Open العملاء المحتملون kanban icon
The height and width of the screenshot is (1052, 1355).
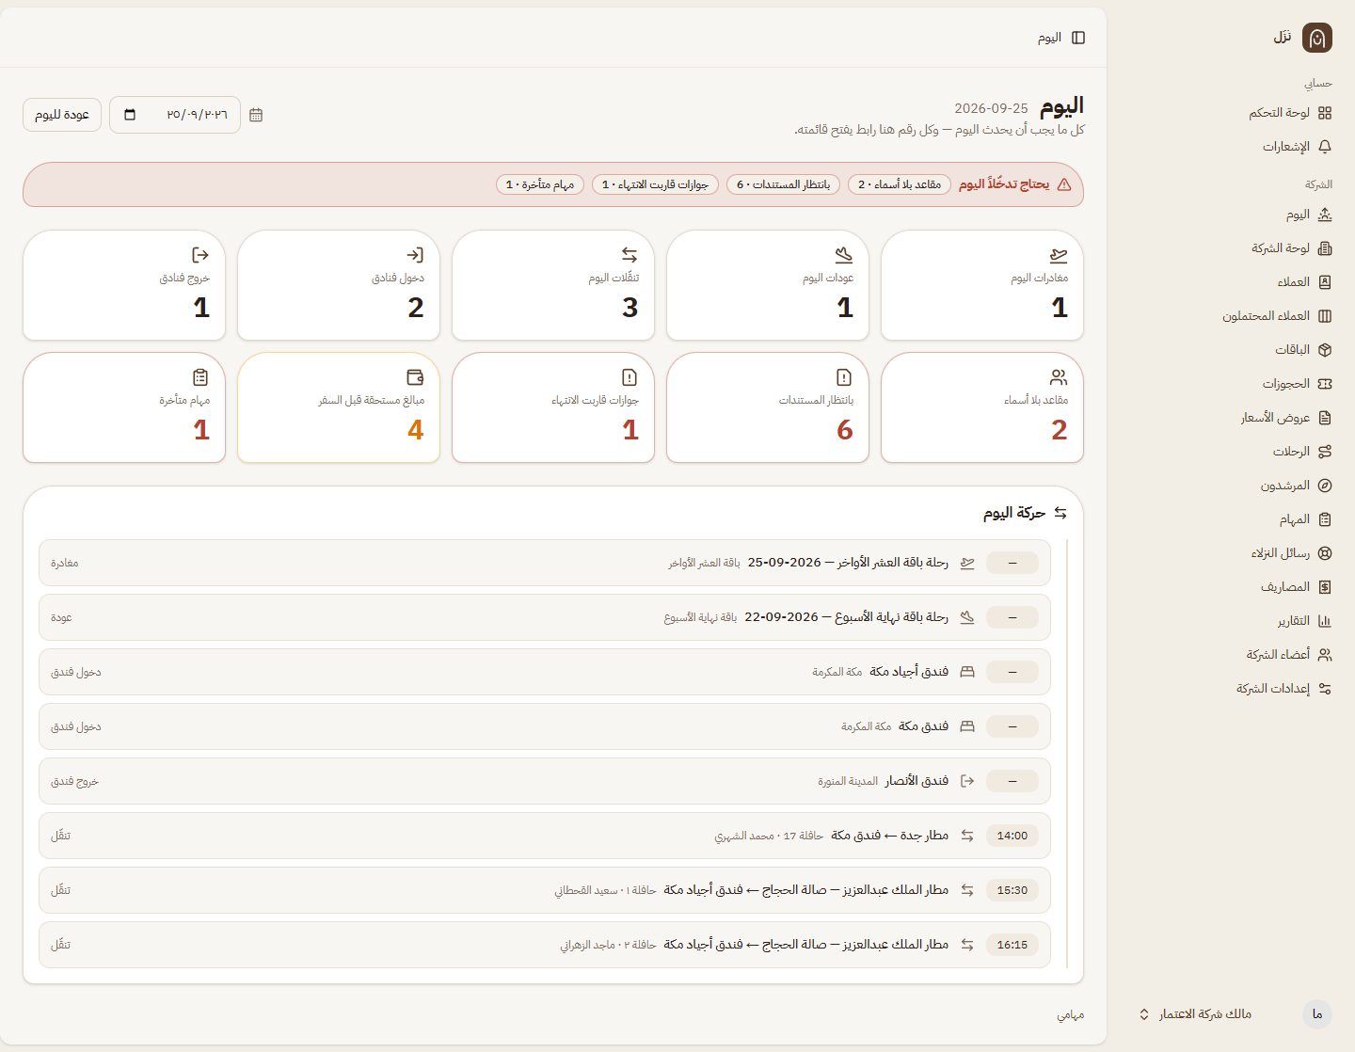(1325, 316)
